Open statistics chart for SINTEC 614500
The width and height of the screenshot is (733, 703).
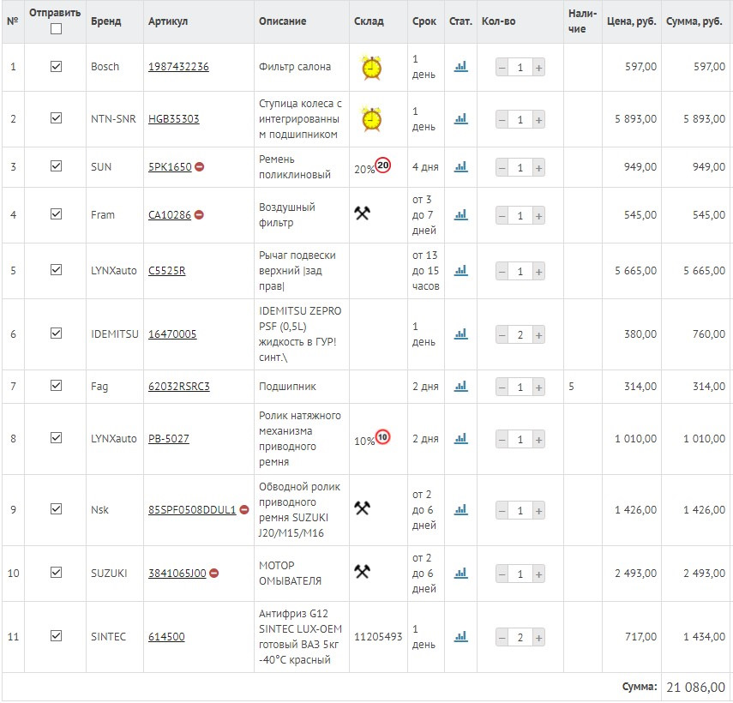461,636
